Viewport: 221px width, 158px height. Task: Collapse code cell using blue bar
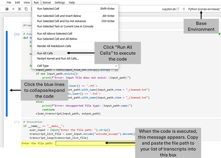pos(7,74)
